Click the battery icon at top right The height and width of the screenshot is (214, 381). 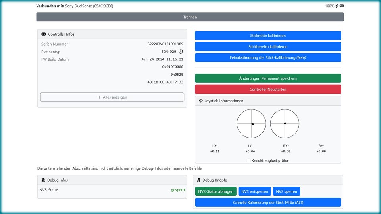342,6
